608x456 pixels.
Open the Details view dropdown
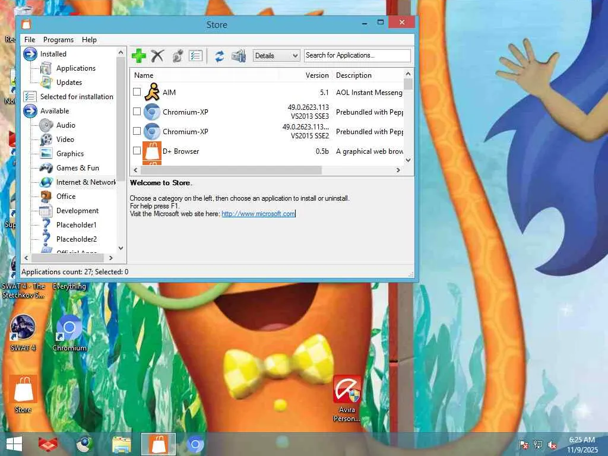277,56
